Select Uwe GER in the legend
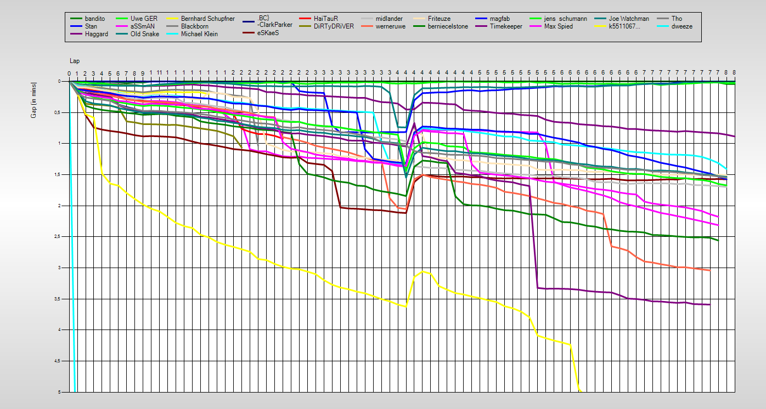 [144, 19]
